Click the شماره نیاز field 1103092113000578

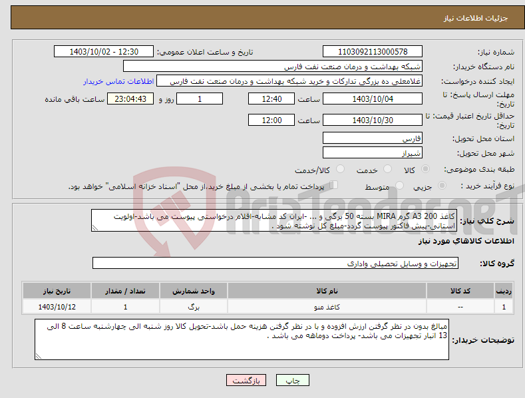(373, 52)
